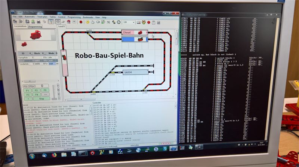Click the notepad toolbar icon right of red gear
Screen dimensions: 299x167
(x=154, y=23)
